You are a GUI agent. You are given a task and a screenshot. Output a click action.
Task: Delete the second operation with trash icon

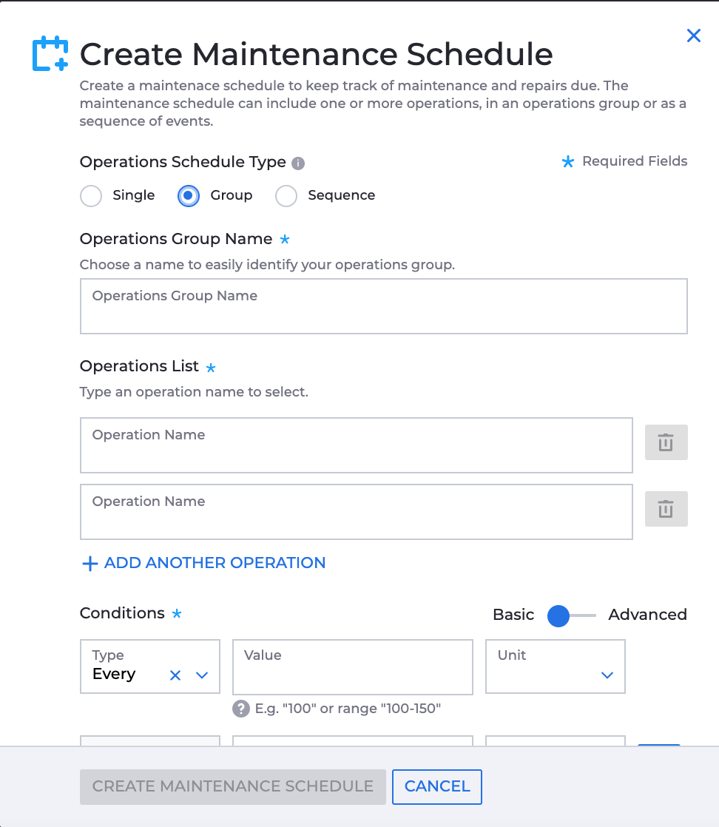[666, 509]
